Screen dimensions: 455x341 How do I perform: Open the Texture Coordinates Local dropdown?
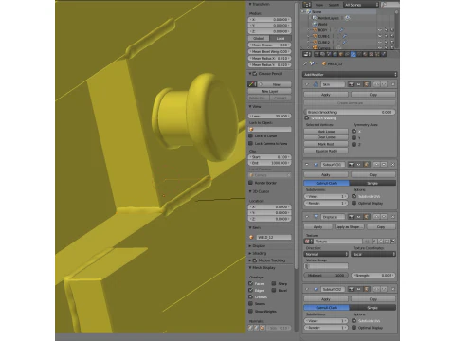[373, 254]
